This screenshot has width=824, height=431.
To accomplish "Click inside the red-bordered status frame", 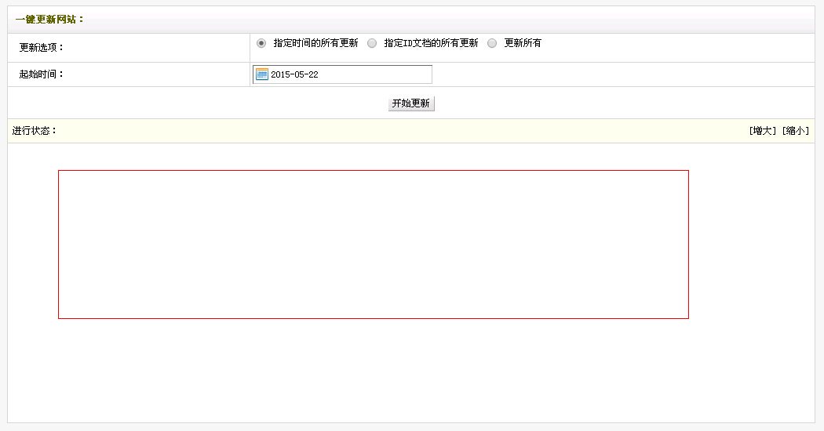I will click(x=373, y=244).
